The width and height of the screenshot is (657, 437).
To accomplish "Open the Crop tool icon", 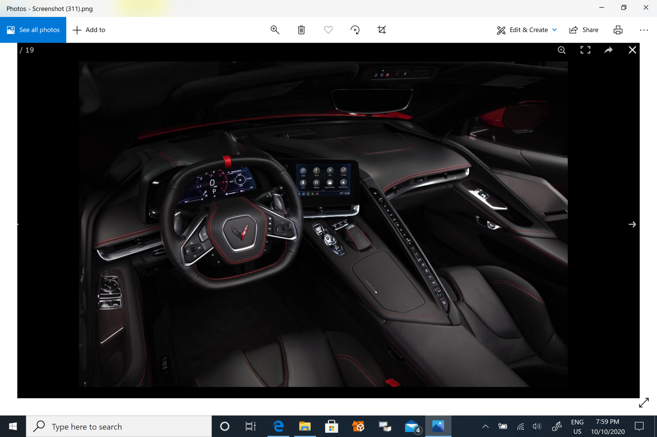I will click(381, 30).
